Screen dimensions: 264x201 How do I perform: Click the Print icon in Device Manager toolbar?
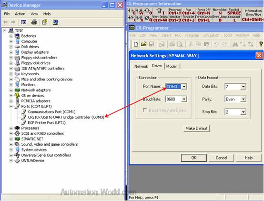point(34,22)
